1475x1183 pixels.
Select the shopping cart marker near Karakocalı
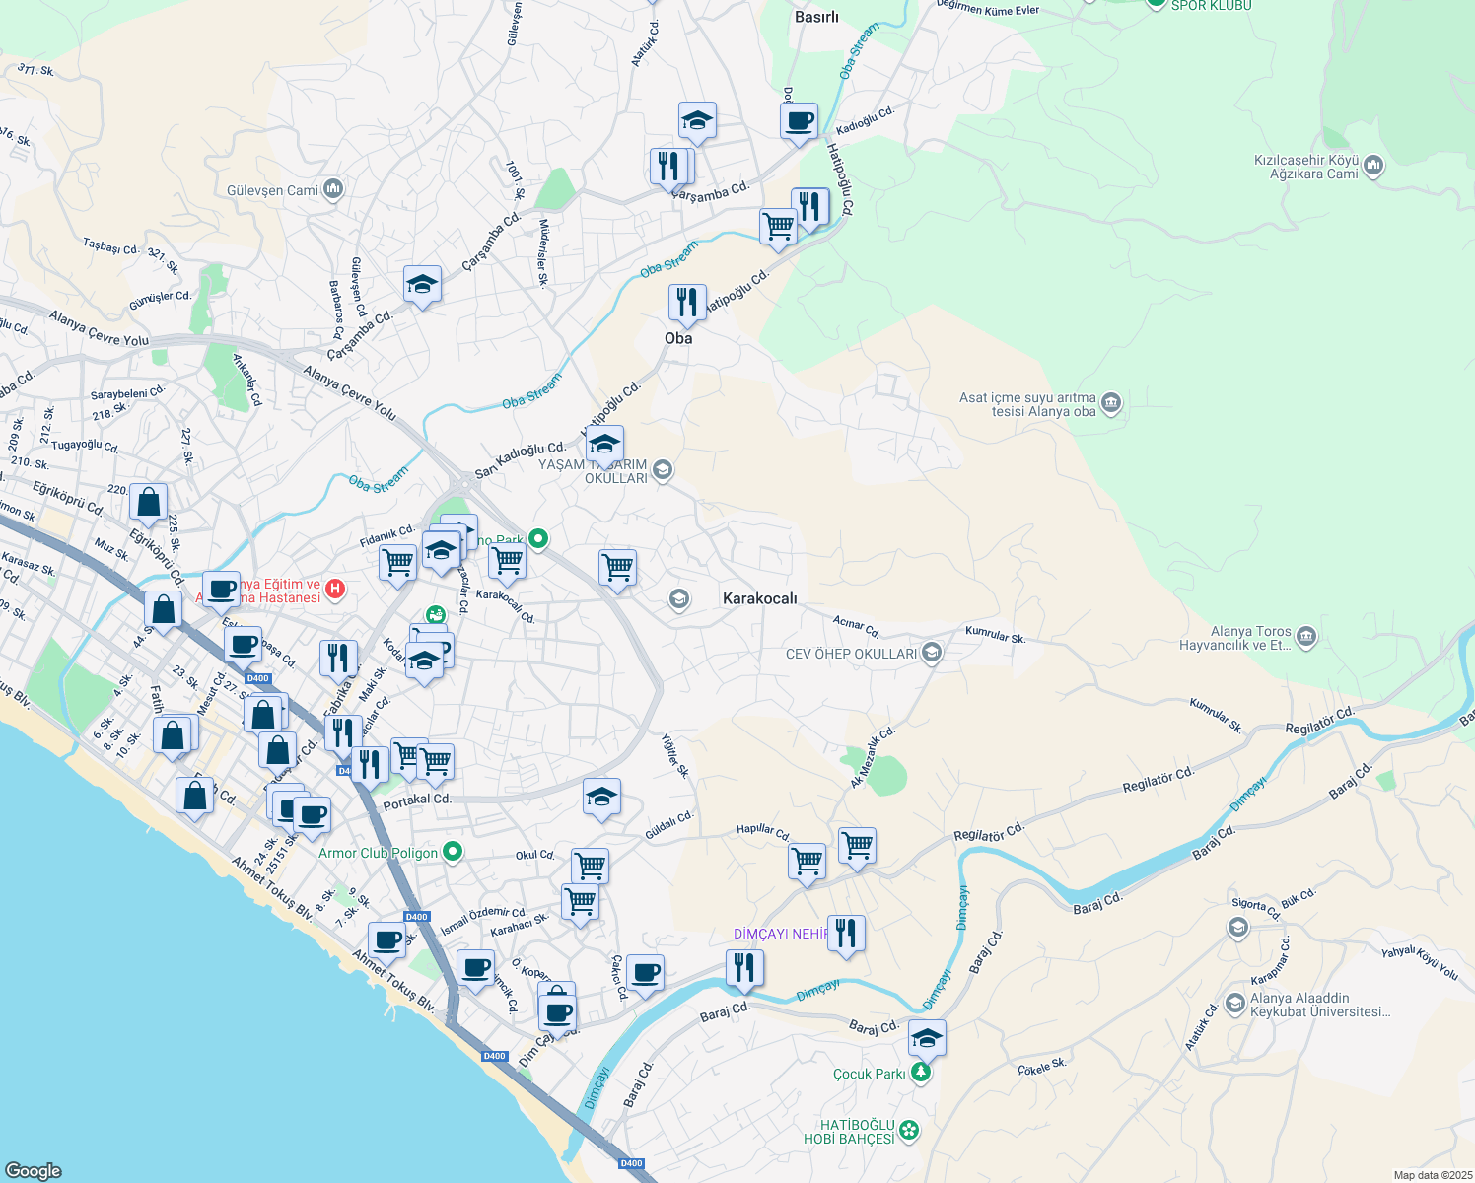(617, 569)
